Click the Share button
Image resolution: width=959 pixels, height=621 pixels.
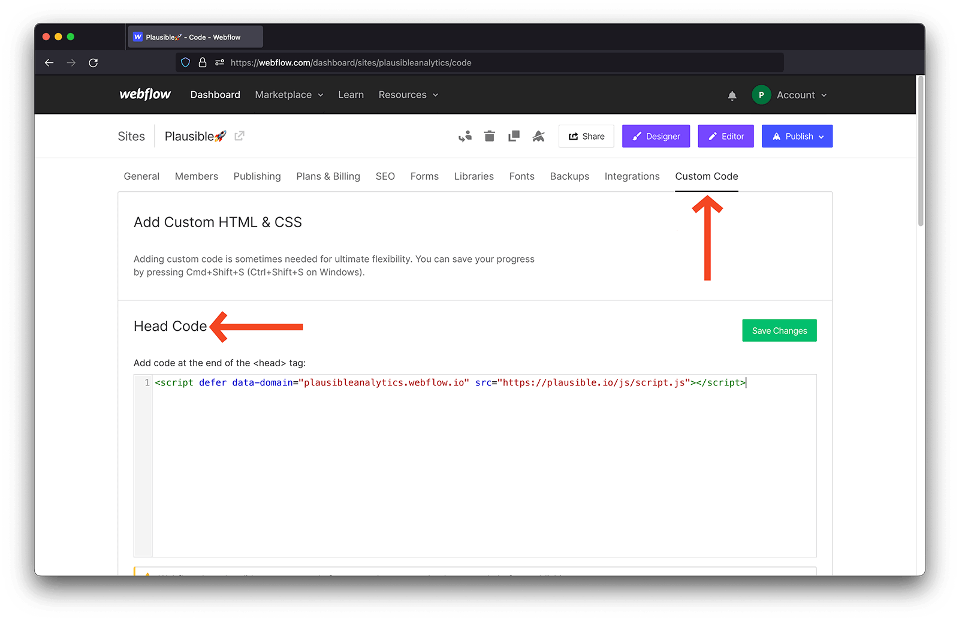click(x=586, y=136)
